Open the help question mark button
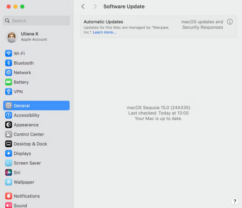Screen dimensions: 242x208 (x=235, y=202)
